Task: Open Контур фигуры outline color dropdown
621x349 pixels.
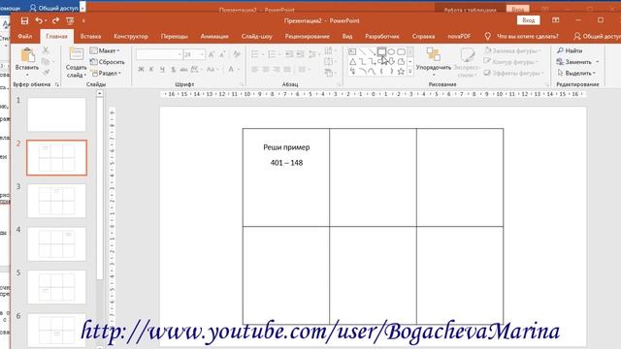Action: (511, 62)
